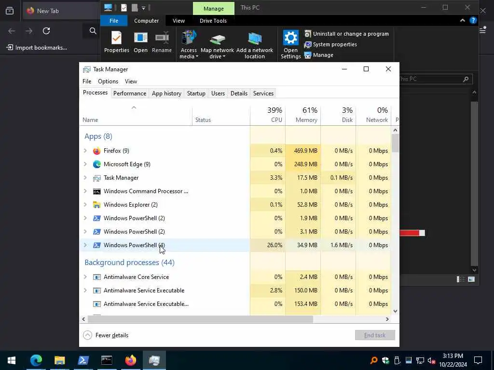Viewport: 494px width, 370px height.
Task: Click the Antimalware Core Service icon
Action: point(96,277)
